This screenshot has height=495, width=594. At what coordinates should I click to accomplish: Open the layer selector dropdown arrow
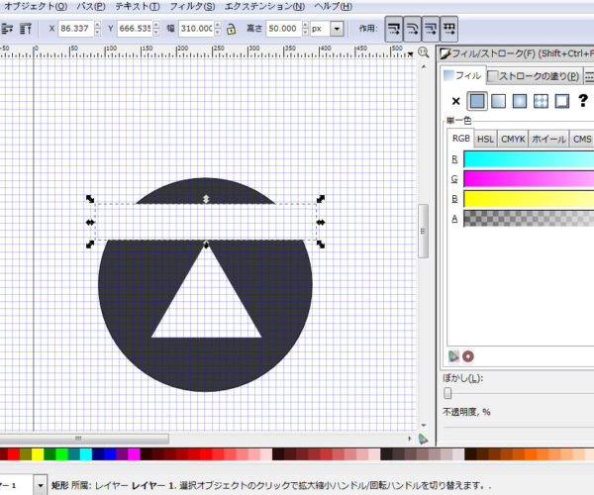tap(41, 485)
